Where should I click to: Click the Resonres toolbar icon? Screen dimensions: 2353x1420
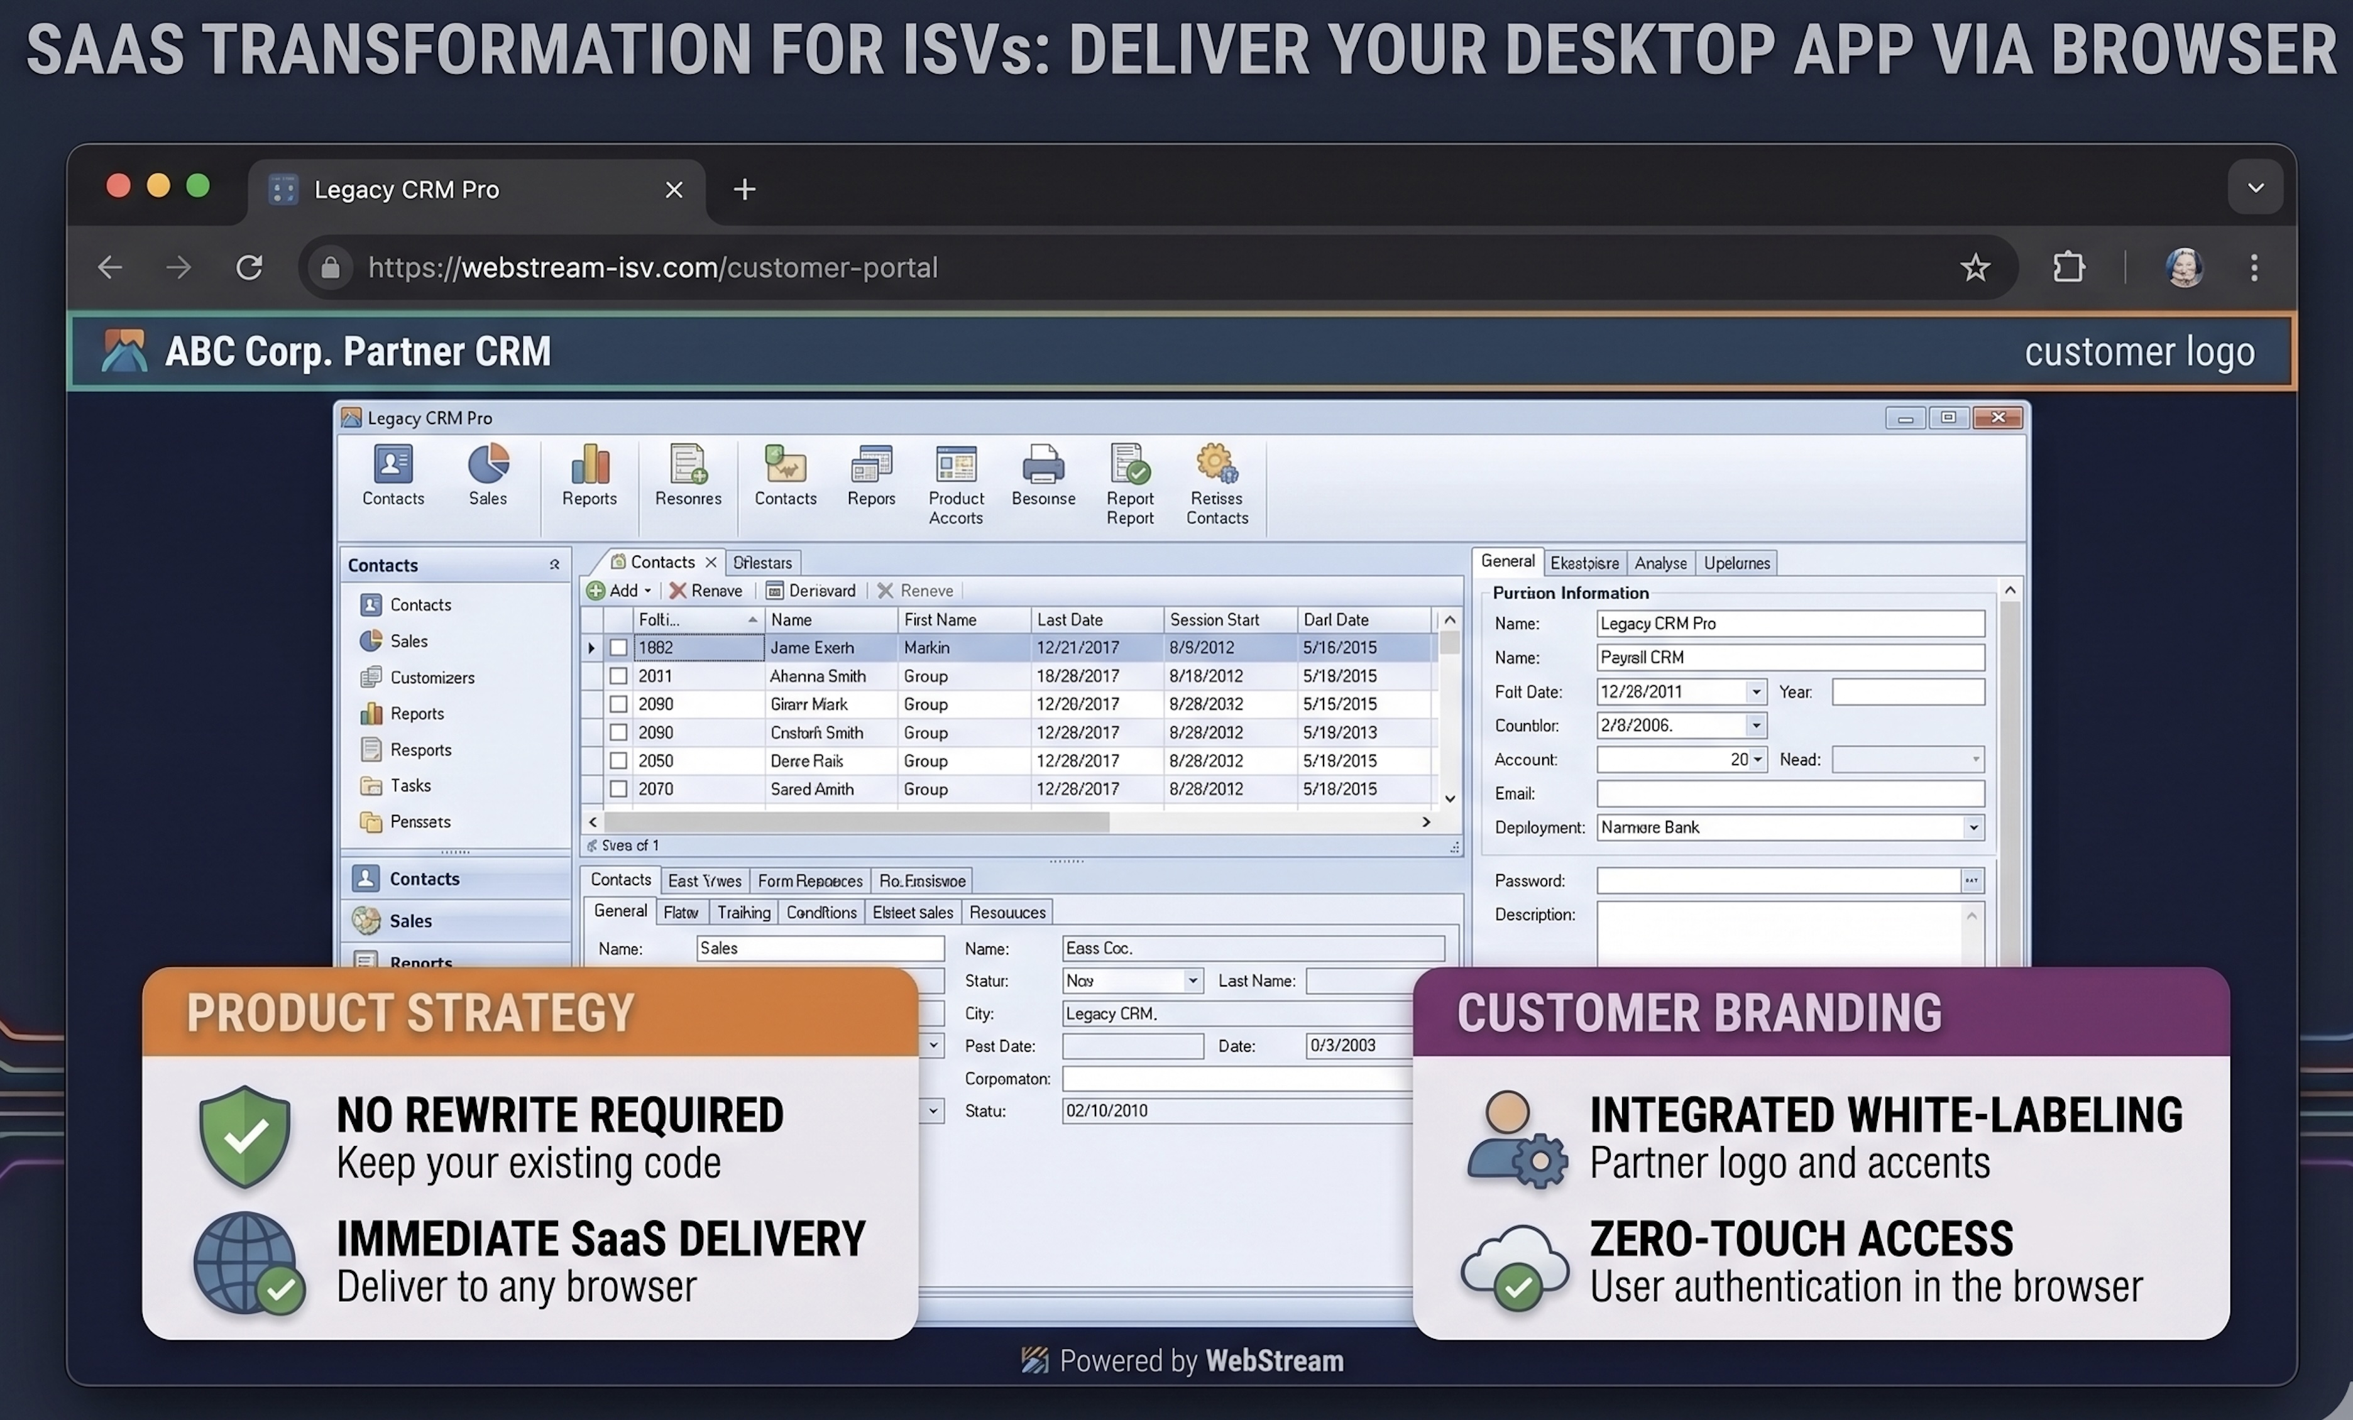[x=689, y=476]
